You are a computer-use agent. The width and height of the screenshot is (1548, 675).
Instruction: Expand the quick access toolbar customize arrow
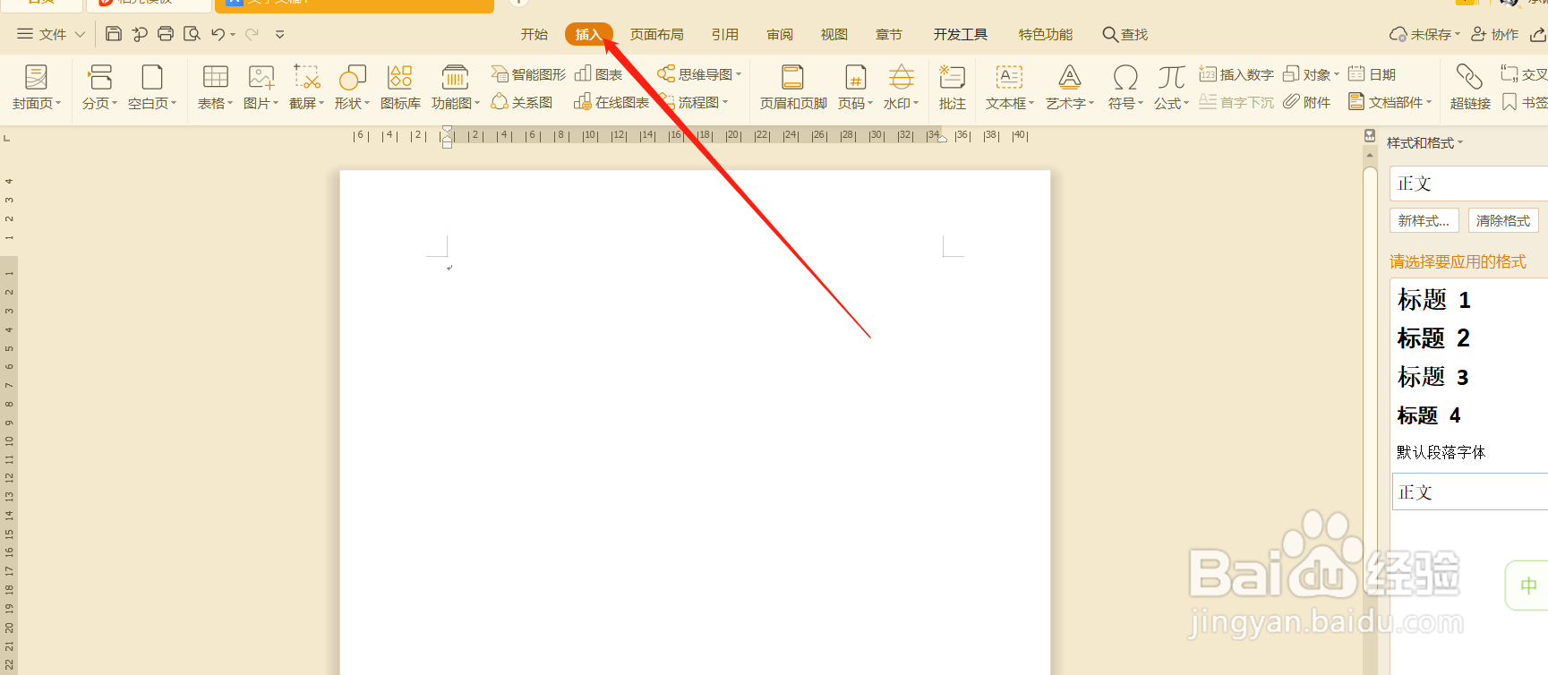279,34
